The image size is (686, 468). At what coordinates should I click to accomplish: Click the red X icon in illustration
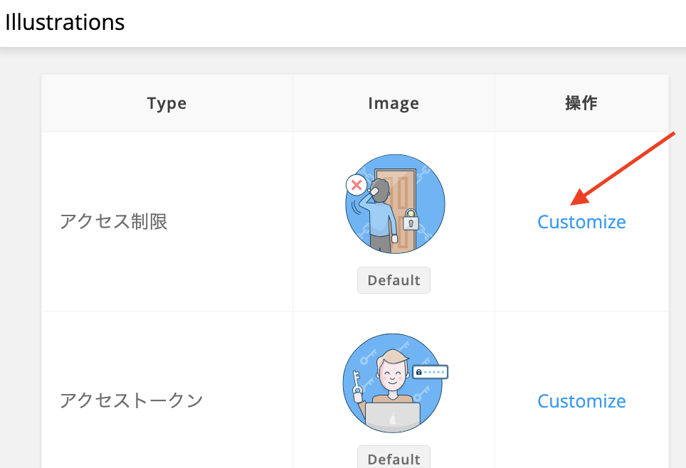click(x=357, y=186)
